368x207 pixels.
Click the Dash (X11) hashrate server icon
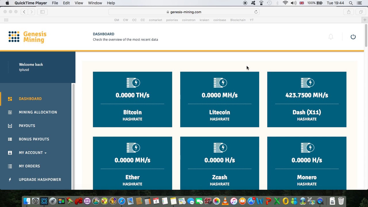pos(307,83)
